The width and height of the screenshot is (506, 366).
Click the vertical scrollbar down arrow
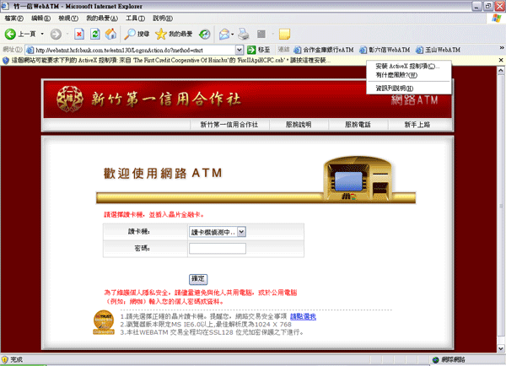click(x=501, y=348)
